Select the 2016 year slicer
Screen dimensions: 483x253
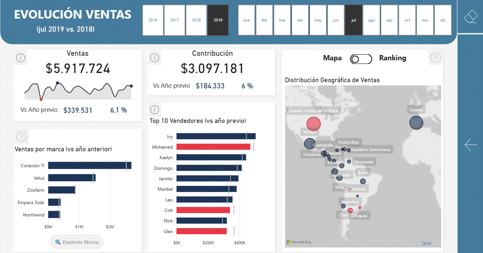153,20
